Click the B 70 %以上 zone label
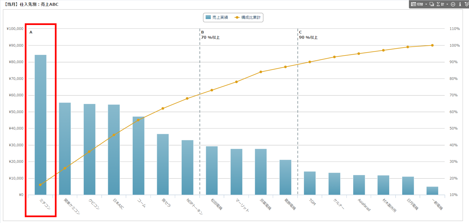Viewport: 469px width, 223px height. pyautogui.click(x=210, y=35)
